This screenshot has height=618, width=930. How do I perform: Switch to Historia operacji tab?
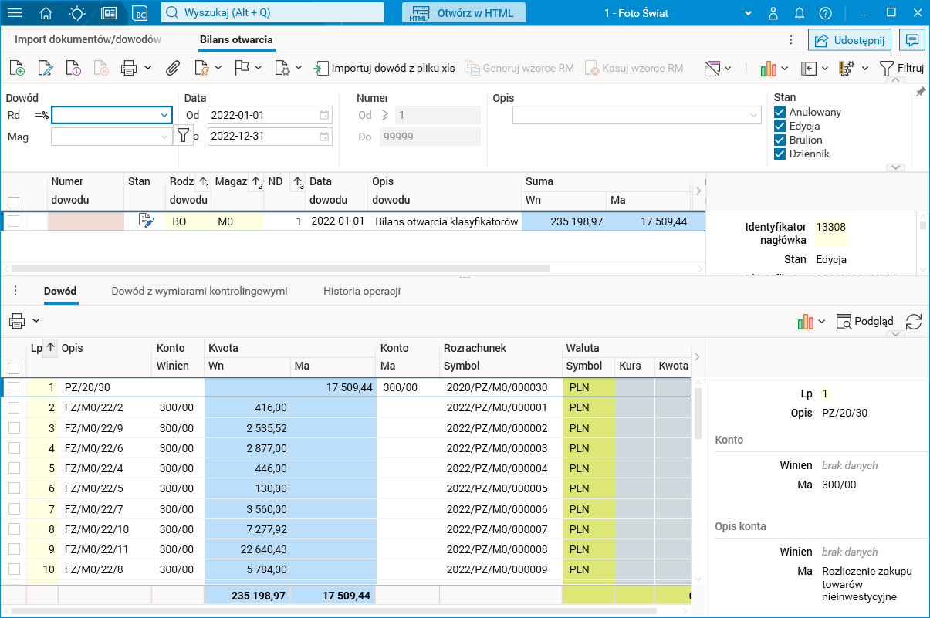click(x=361, y=292)
